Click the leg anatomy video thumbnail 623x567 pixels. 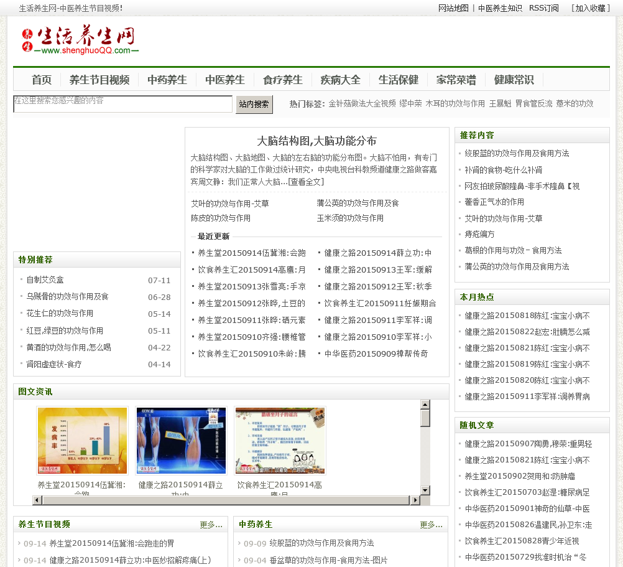pyautogui.click(x=181, y=441)
